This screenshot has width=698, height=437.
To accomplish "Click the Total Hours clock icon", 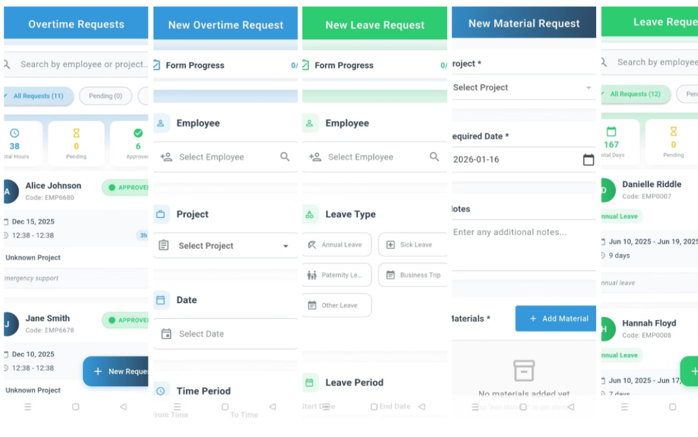I will (14, 133).
